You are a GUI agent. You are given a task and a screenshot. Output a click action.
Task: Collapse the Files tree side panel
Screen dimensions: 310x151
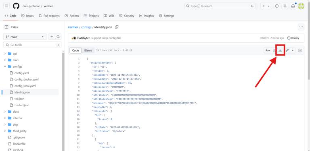[x=6, y=27]
